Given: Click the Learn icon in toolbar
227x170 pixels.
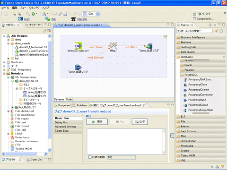Looking at the screenshot, I should coord(20,19).
